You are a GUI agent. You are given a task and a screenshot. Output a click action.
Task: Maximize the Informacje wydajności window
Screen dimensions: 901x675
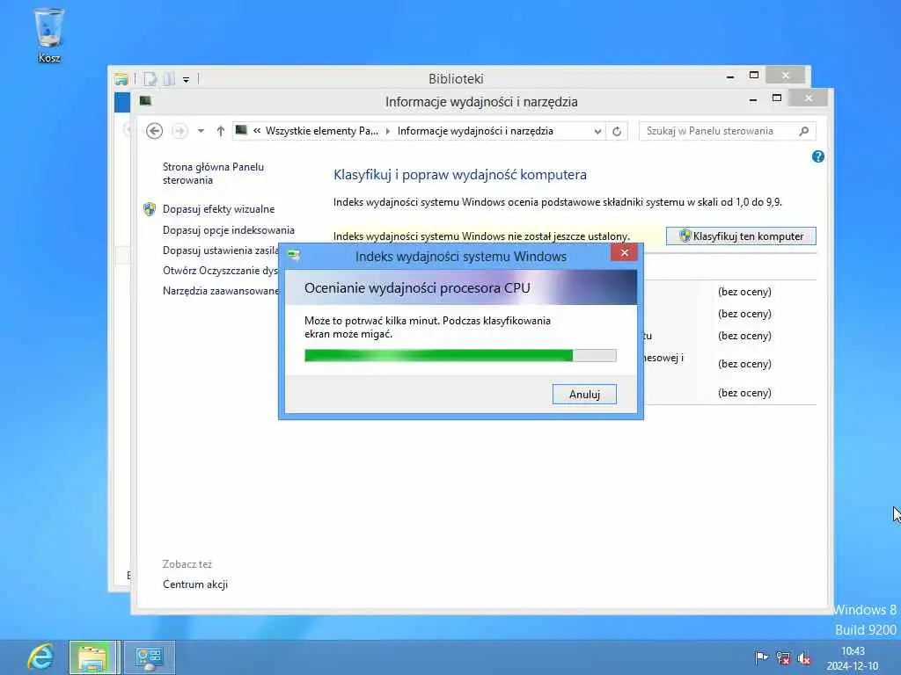[777, 98]
